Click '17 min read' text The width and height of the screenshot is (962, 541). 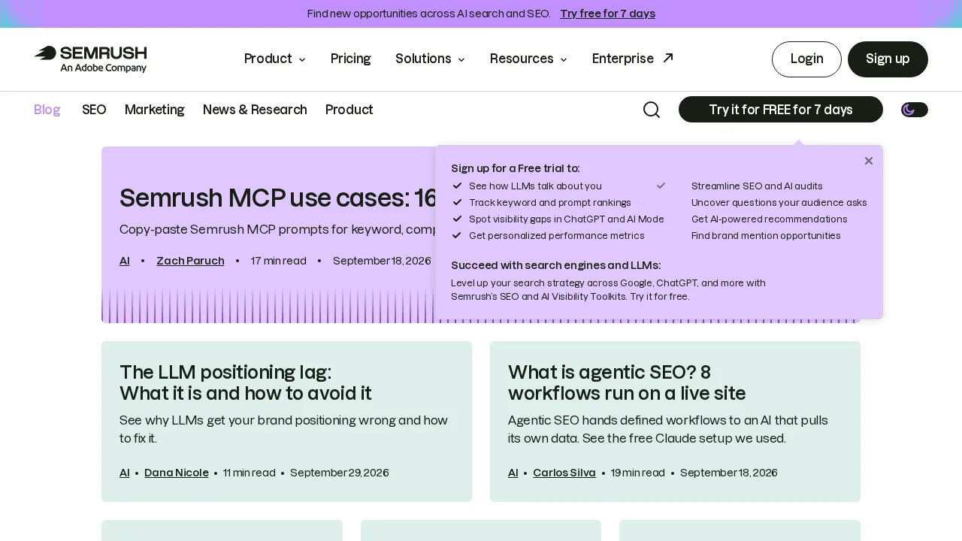pos(279,261)
